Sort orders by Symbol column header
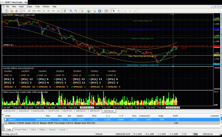 click(80, 116)
